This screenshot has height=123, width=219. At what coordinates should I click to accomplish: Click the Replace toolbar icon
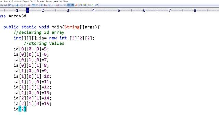[46, 5]
